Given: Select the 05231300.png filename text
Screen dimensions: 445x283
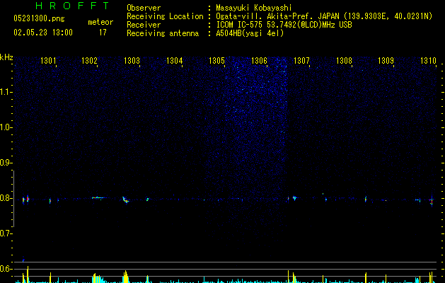Looking at the screenshot, I should coord(39,18).
